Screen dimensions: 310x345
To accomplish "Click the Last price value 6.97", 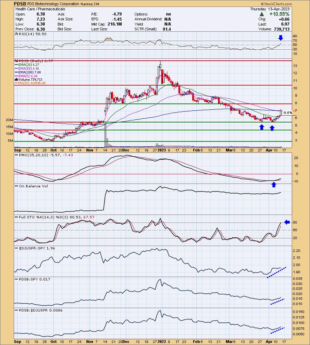I will pos(286,24).
